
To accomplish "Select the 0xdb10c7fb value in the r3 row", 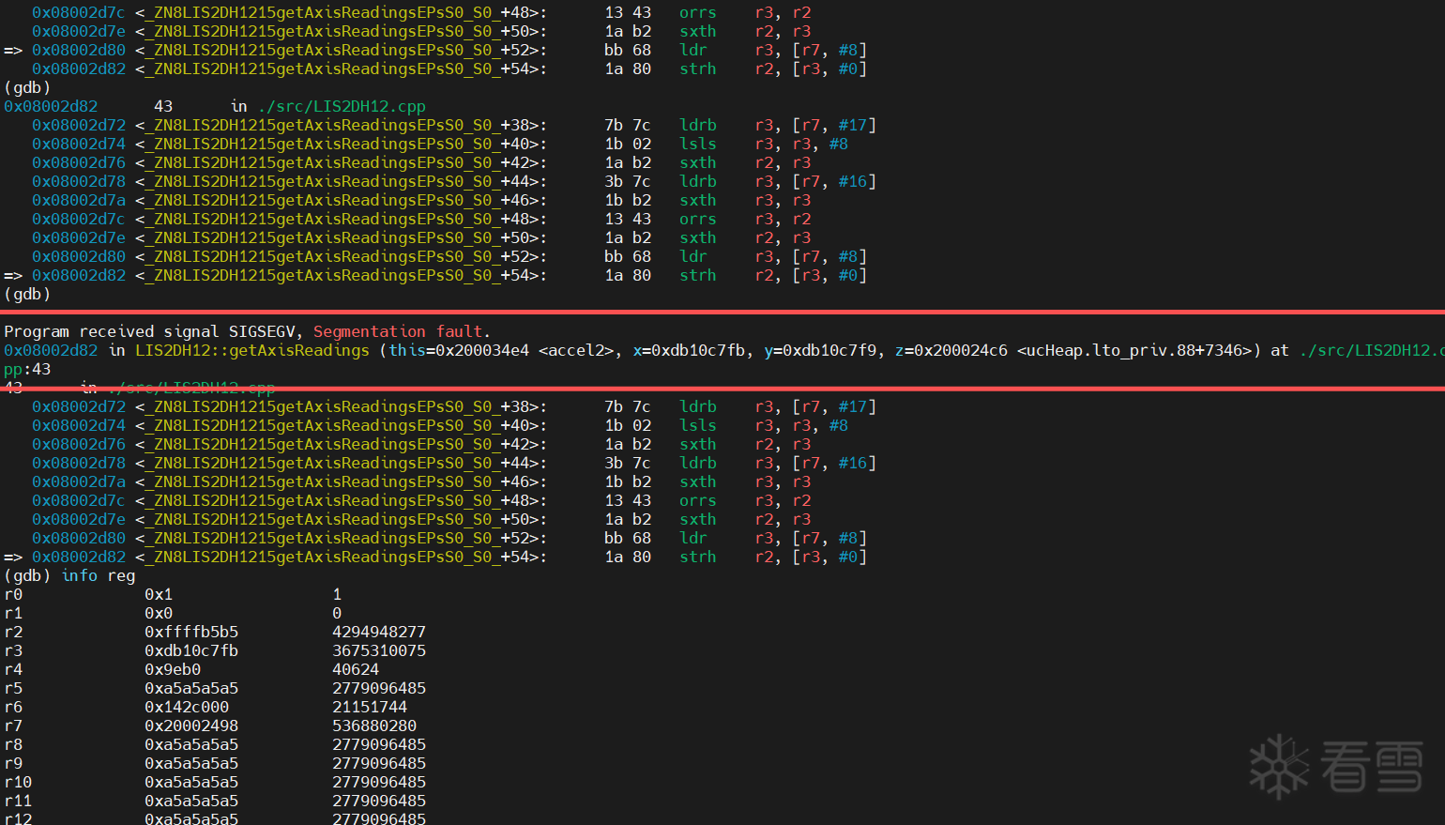I will point(191,650).
